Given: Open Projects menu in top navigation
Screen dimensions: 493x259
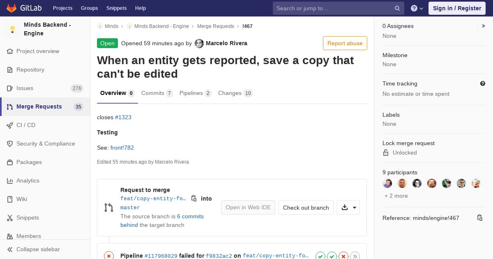Looking at the screenshot, I should pyautogui.click(x=62, y=8).
